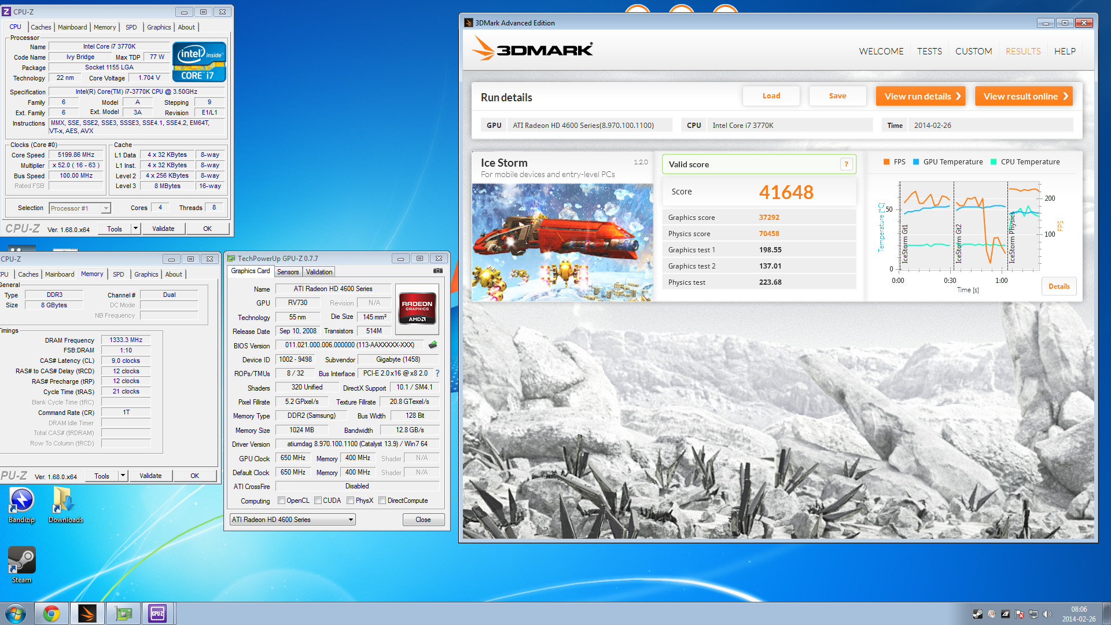1111x625 pixels.
Task: Go to CUSTOM in 3DMark navigation
Action: tap(973, 52)
